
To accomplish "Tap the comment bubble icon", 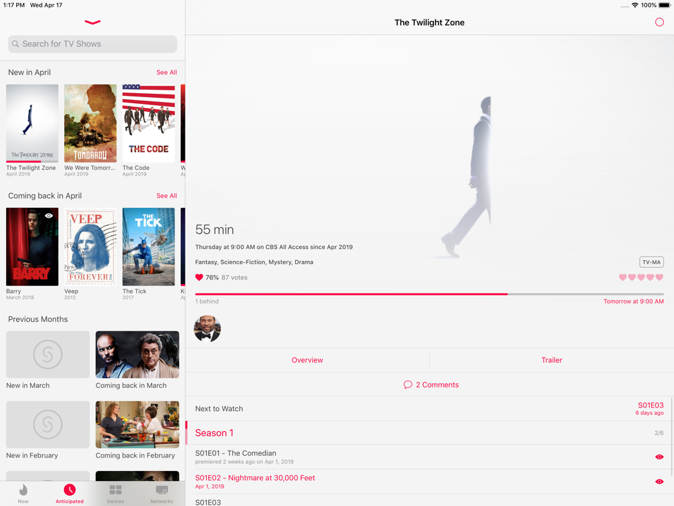I will click(x=408, y=385).
